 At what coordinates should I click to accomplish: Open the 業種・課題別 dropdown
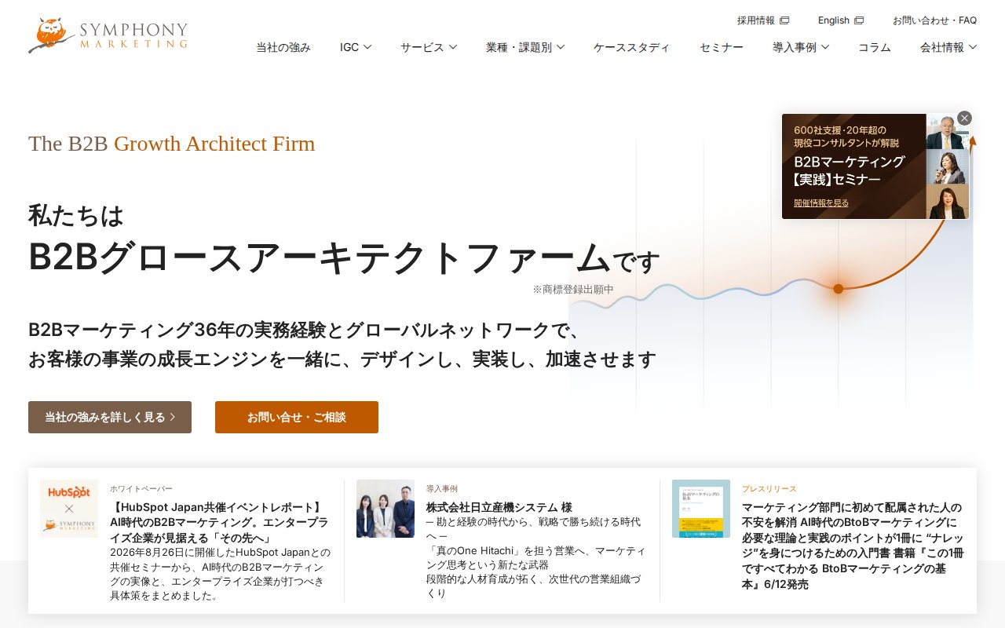pyautogui.click(x=525, y=47)
